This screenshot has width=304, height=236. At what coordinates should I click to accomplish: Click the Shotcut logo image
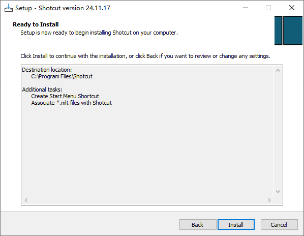(x=288, y=31)
